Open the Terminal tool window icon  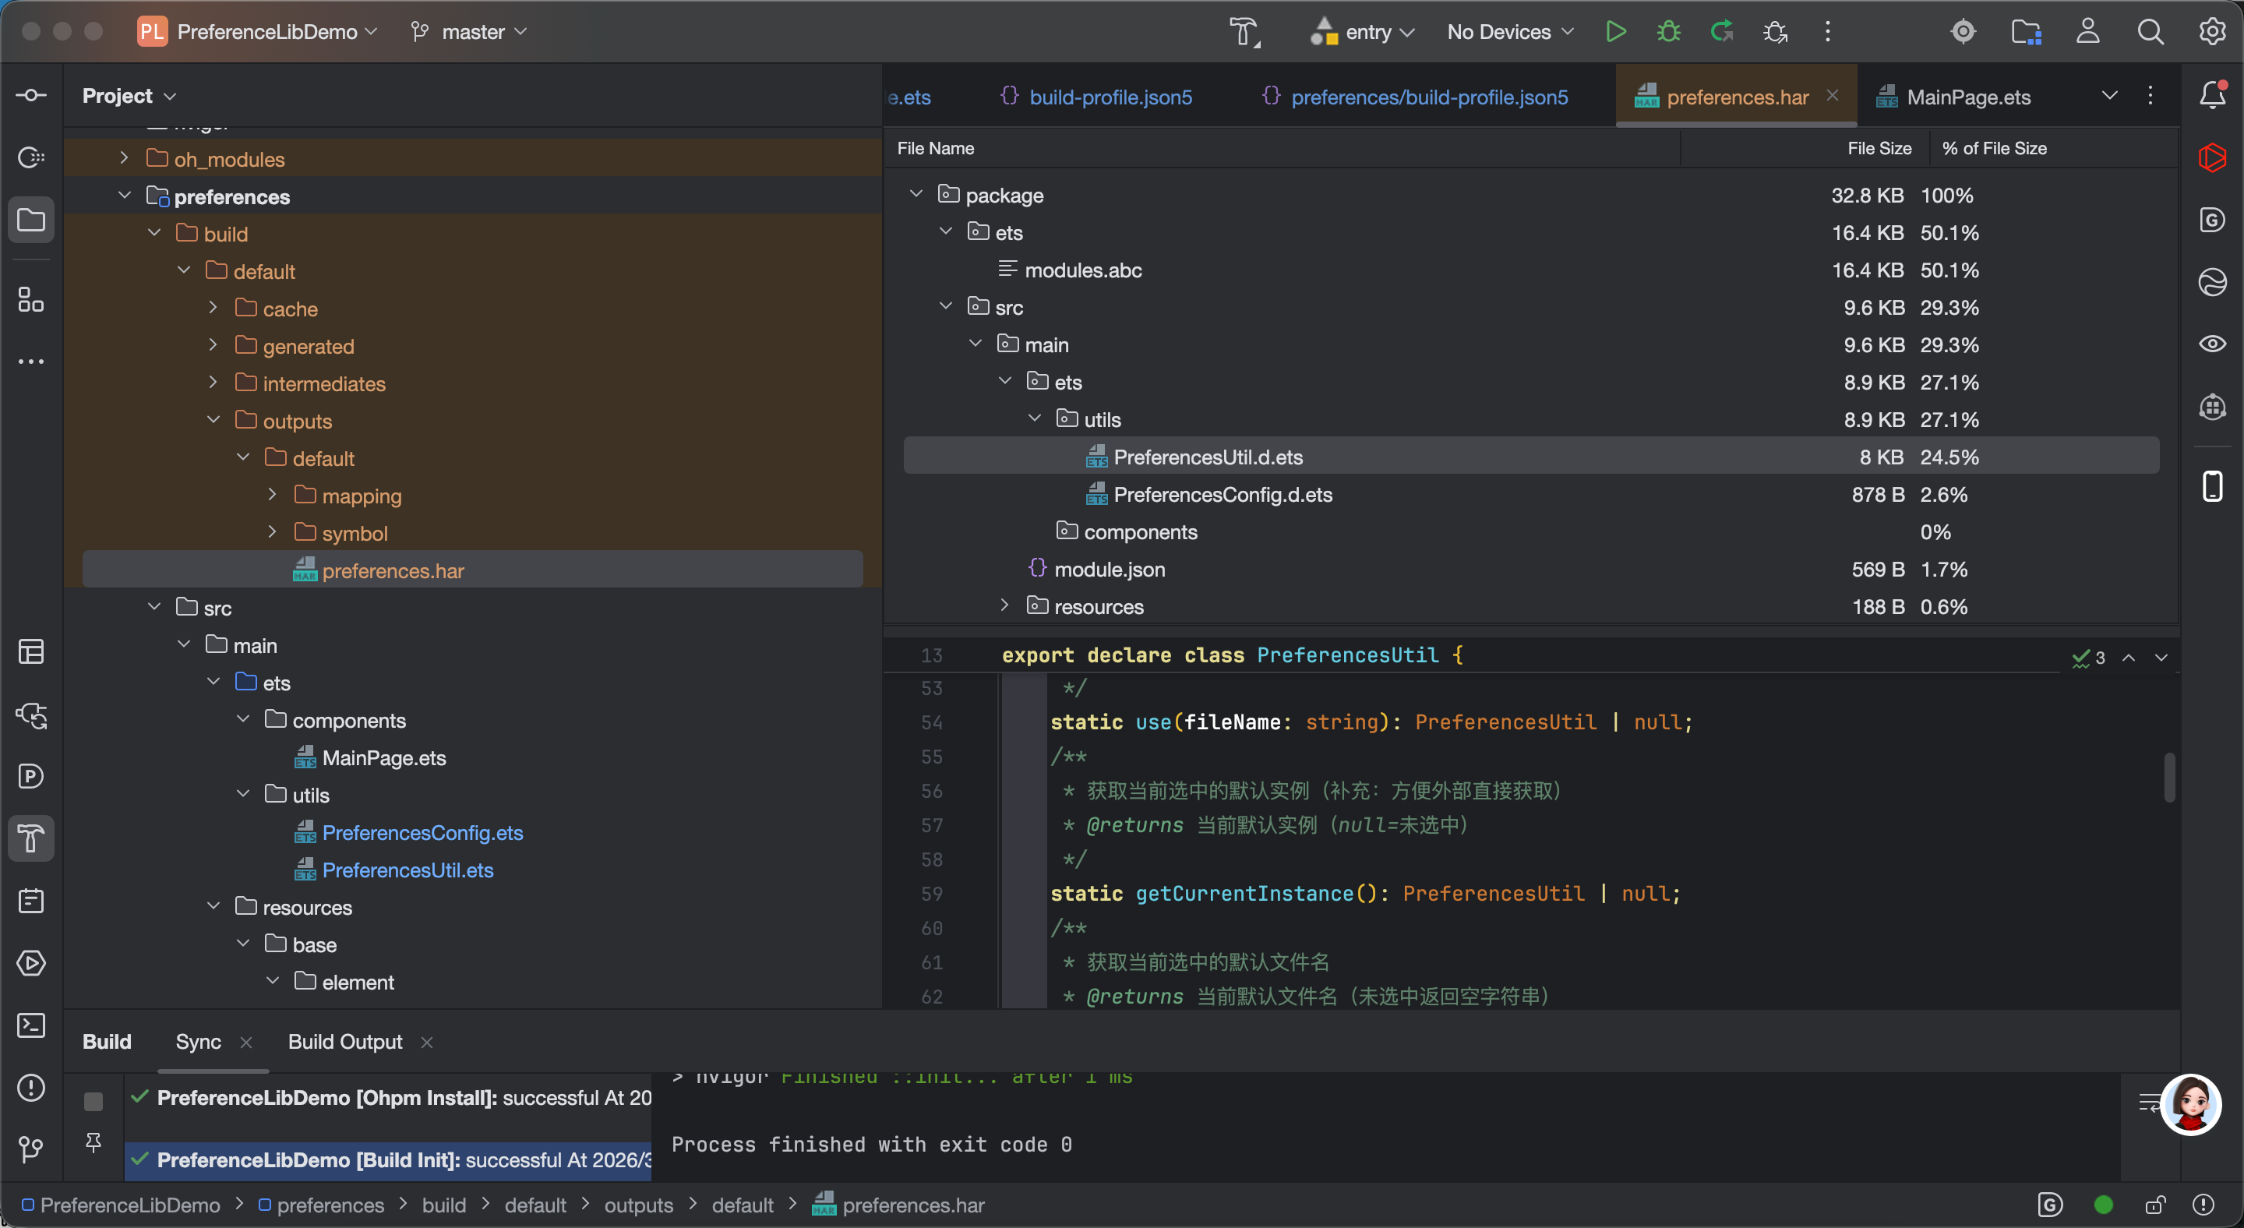click(31, 1025)
